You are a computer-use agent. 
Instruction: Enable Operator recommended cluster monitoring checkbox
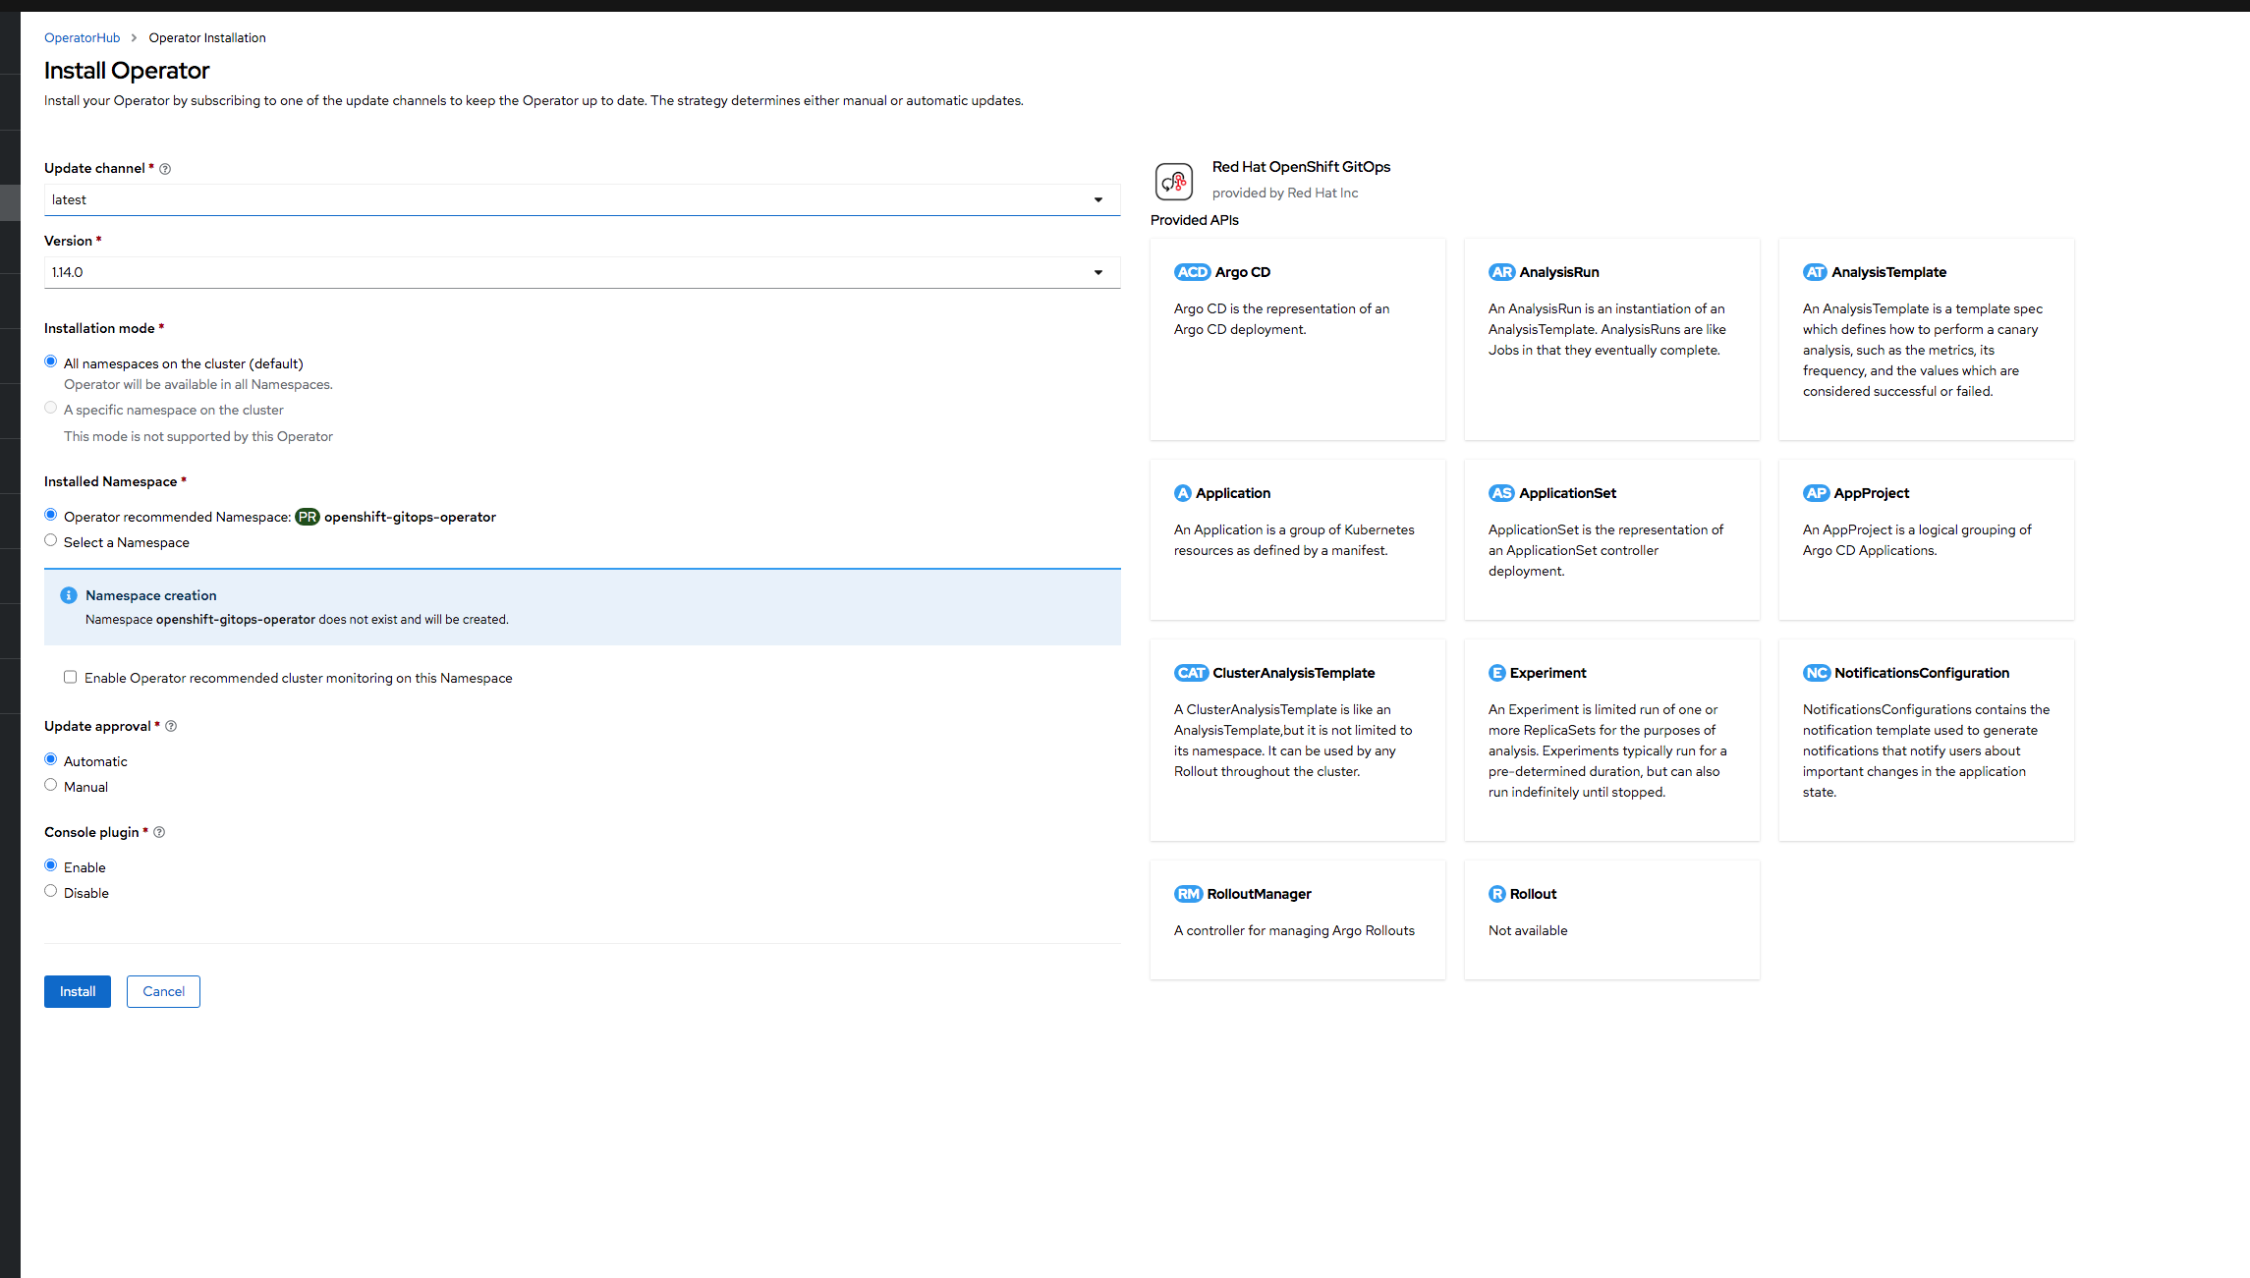(x=71, y=678)
